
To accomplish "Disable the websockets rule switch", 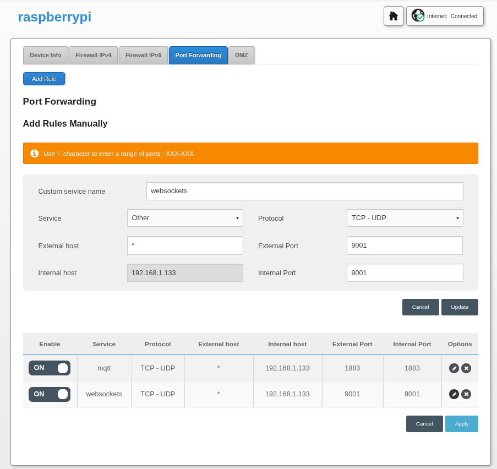I will (50, 394).
